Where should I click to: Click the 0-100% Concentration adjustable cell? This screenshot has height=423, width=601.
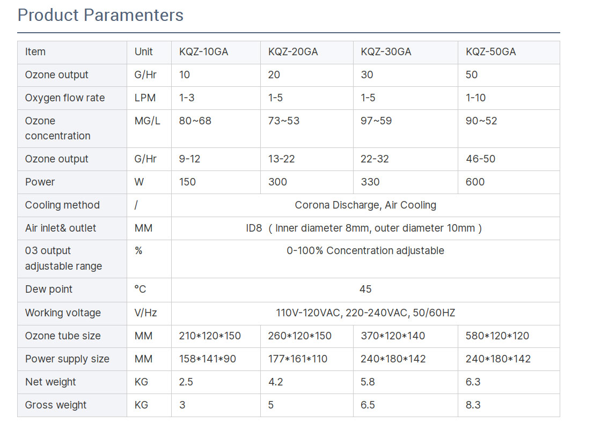point(365,259)
